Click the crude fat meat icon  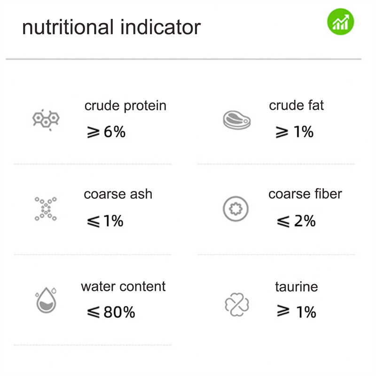coord(237,120)
